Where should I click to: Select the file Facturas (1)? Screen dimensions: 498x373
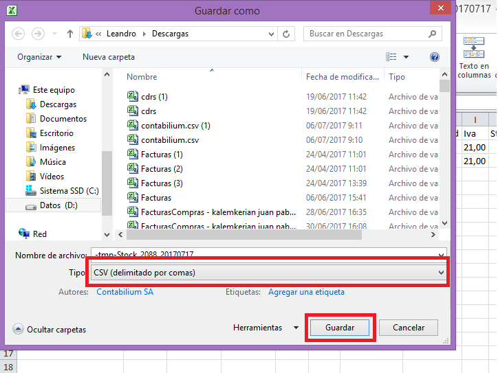coord(162,155)
